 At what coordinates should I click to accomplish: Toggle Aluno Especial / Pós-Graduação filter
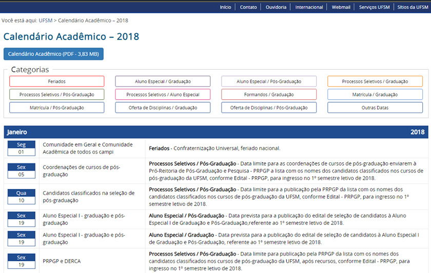coord(269,81)
